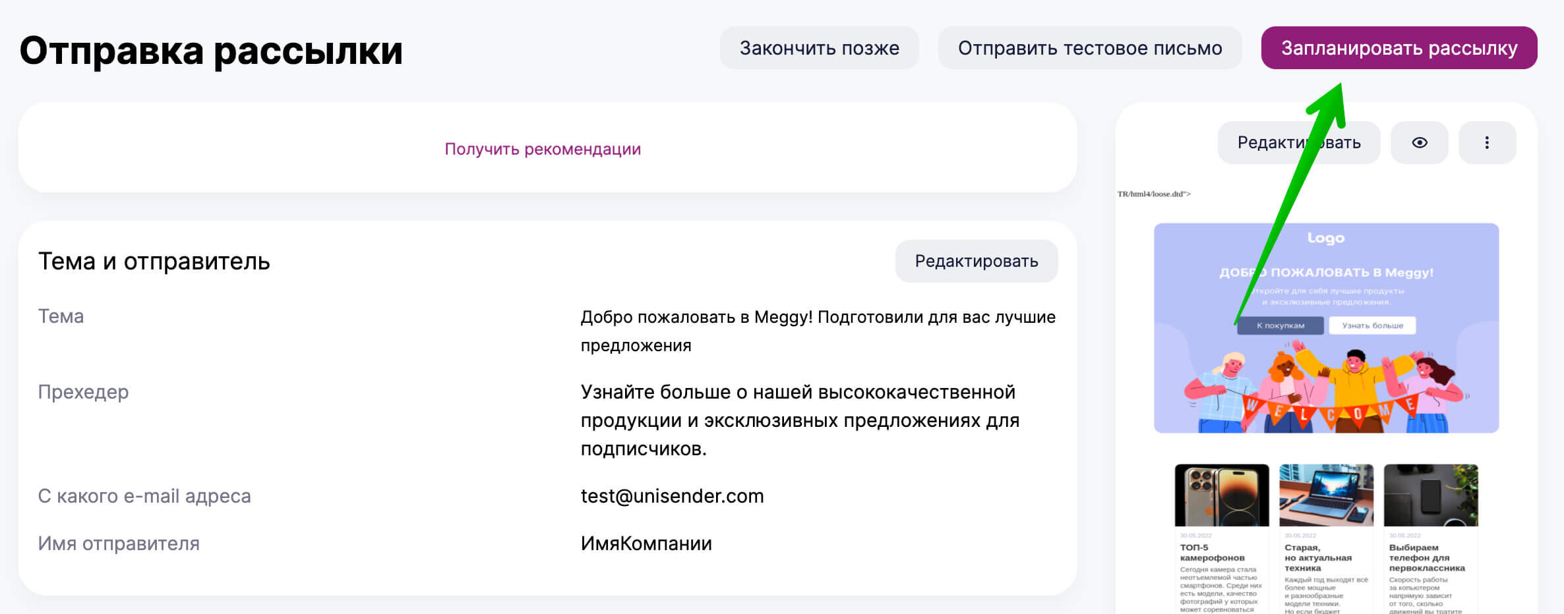Click the 'Тема и отправитель' section title
The height and width of the screenshot is (614, 1564).
154,262
